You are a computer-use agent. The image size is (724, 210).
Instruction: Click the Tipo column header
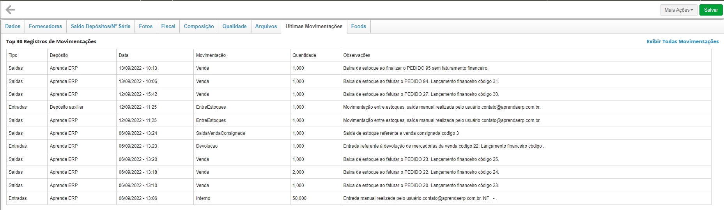click(x=13, y=55)
